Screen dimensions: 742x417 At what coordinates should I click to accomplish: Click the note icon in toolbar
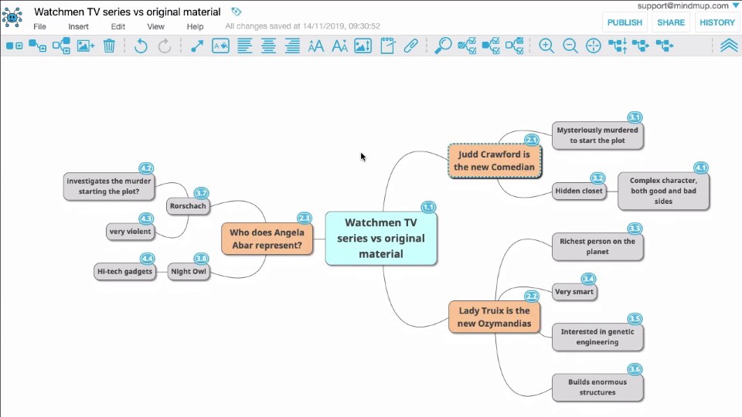point(387,46)
